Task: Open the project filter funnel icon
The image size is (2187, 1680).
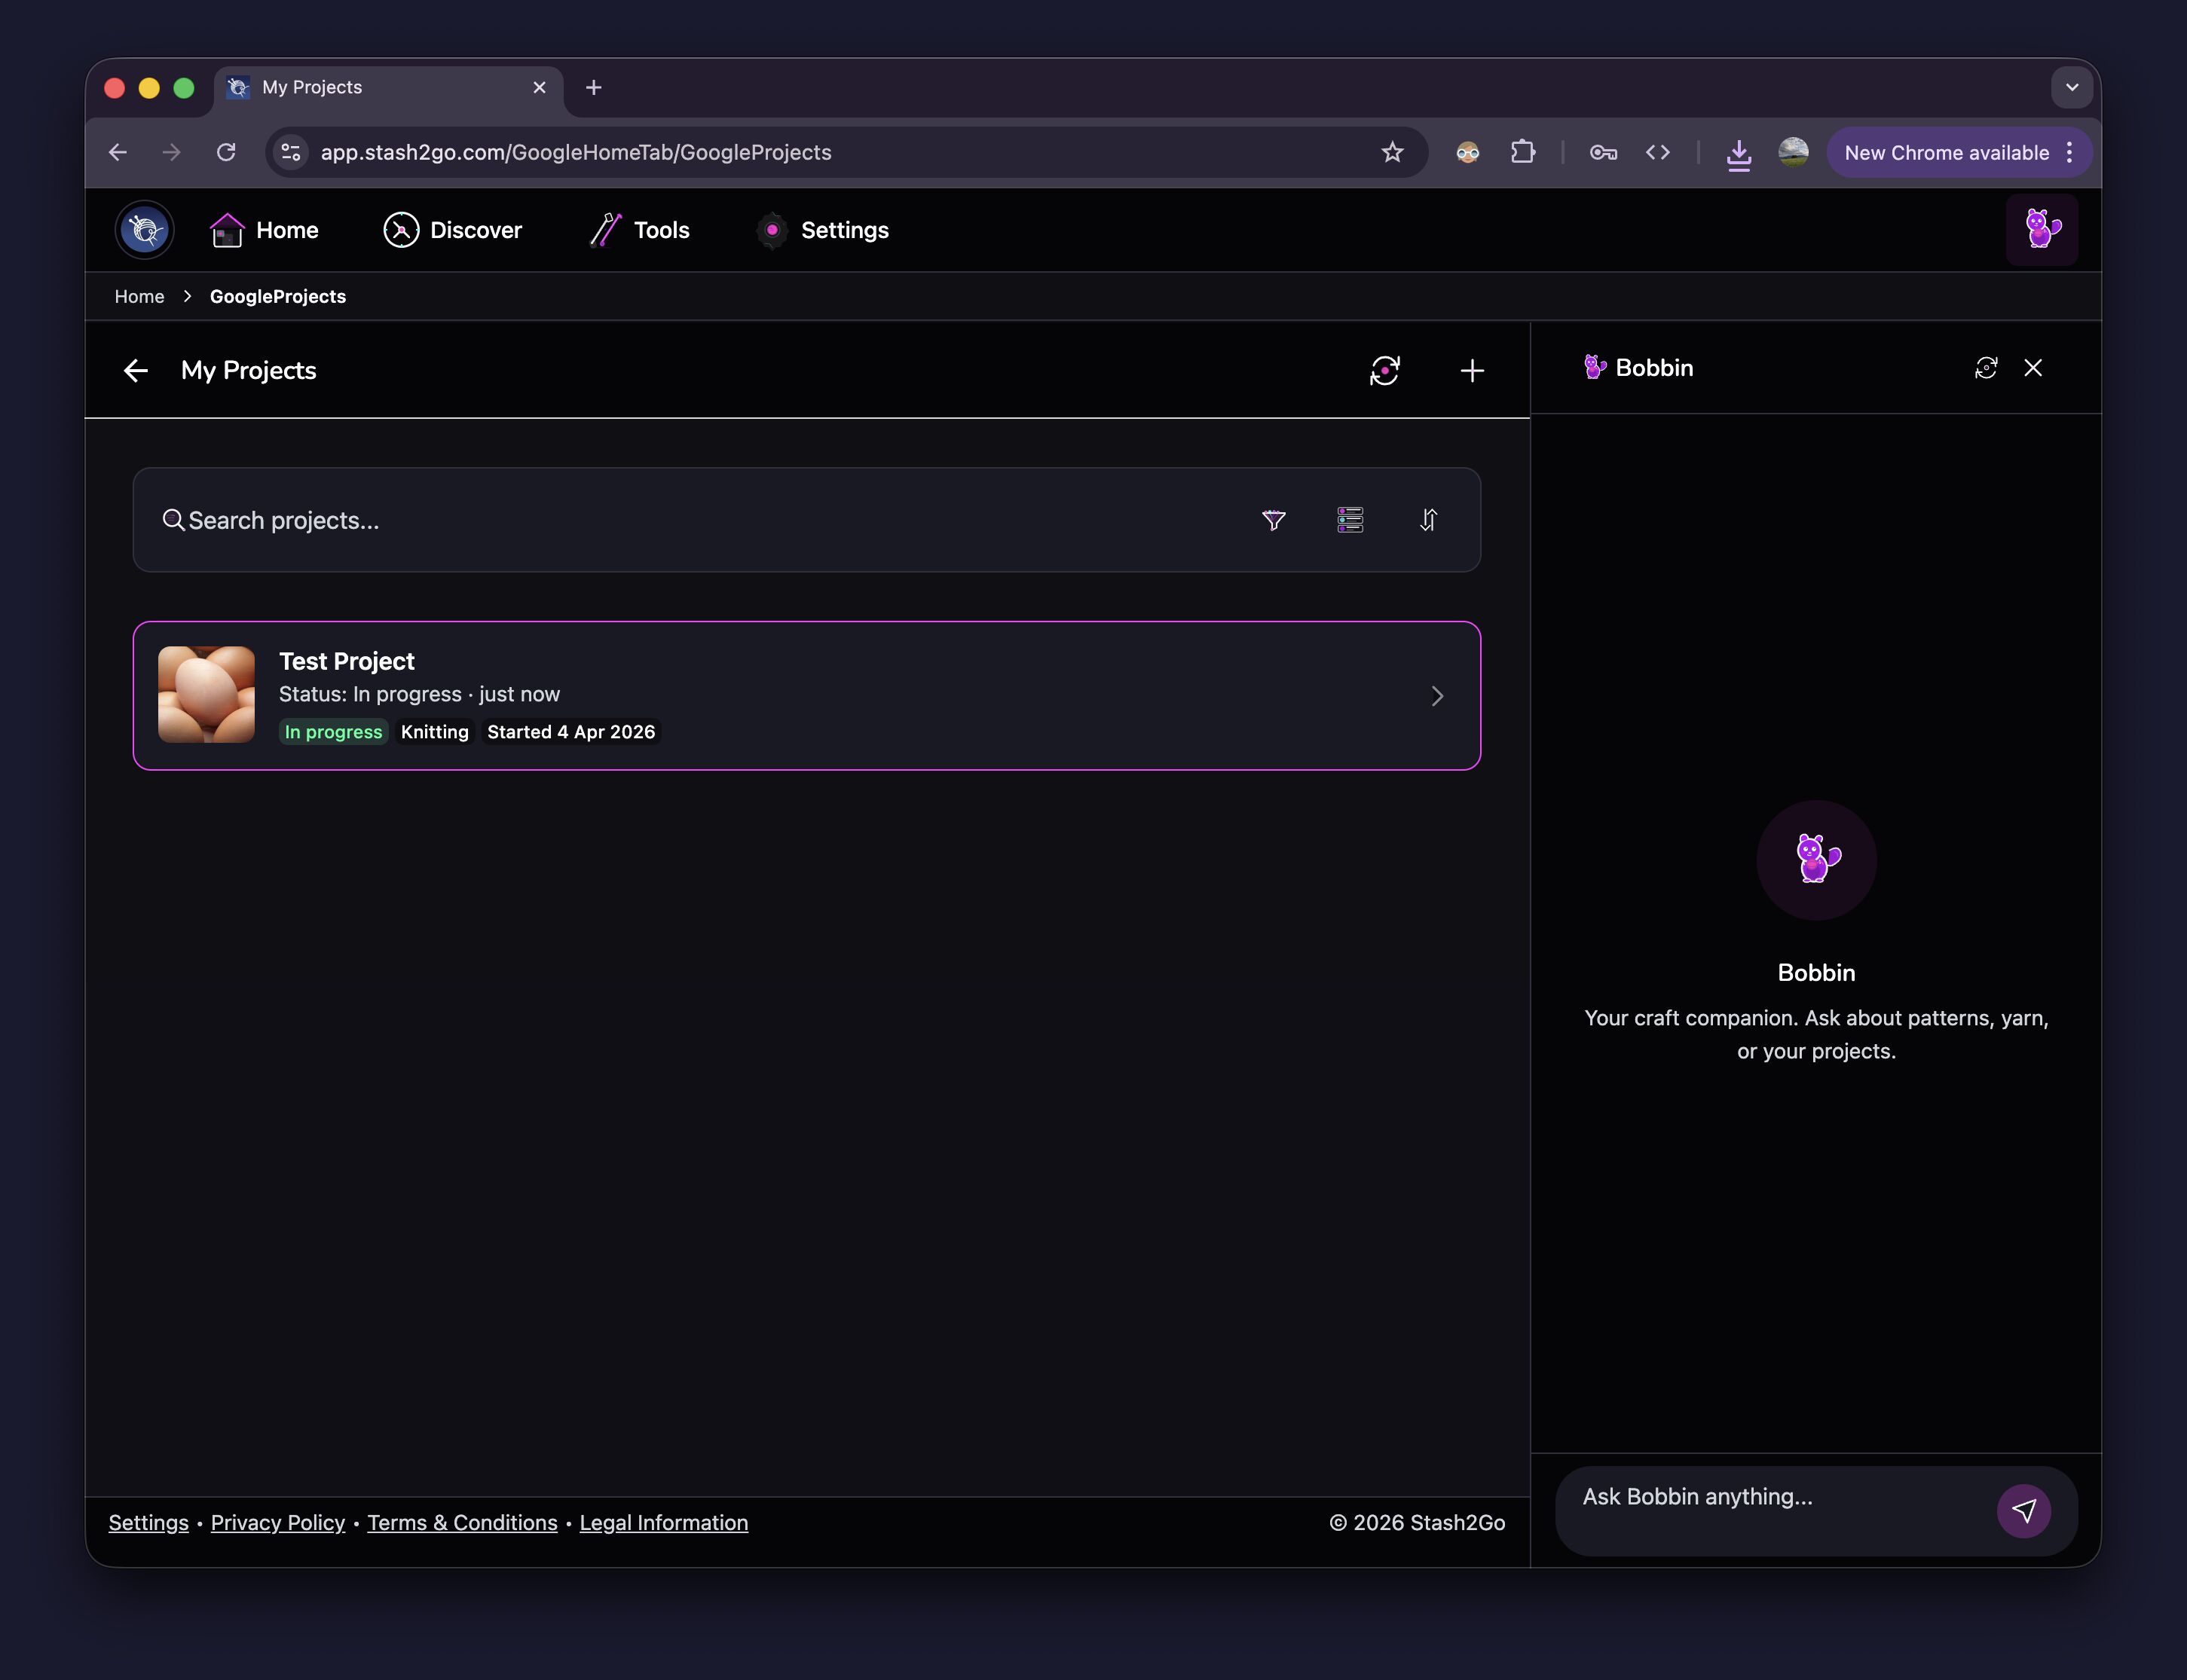Action: (1273, 520)
